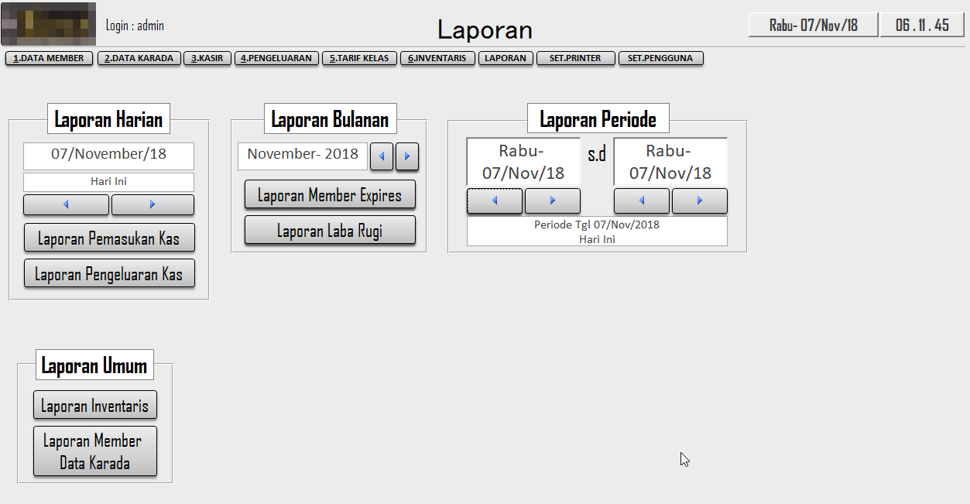
Task: Open Laporan Inventaris report
Action: [94, 406]
